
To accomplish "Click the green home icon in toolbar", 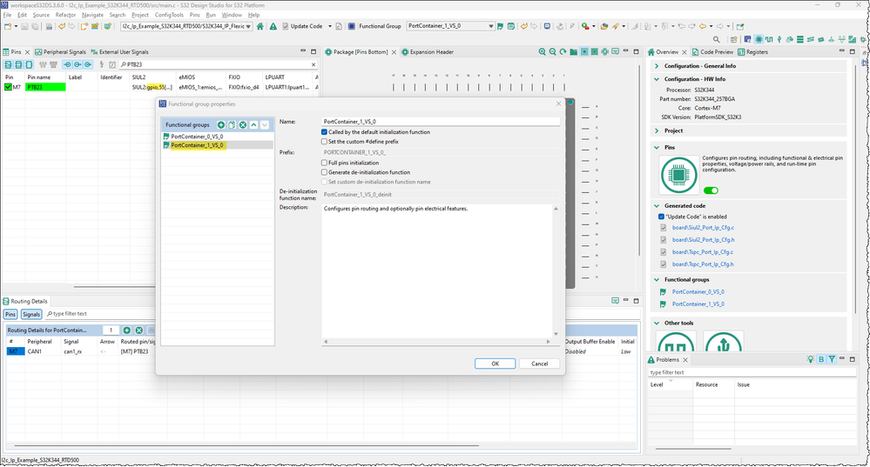I will (260, 26).
